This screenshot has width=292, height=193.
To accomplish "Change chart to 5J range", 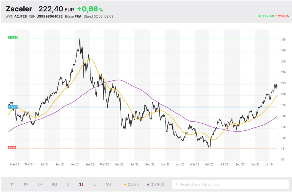I will tap(94, 185).
